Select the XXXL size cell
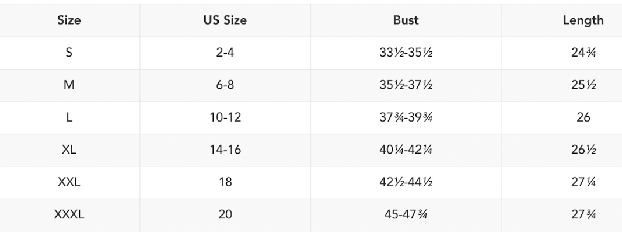Viewport: 622px width, 236px height. (69, 214)
